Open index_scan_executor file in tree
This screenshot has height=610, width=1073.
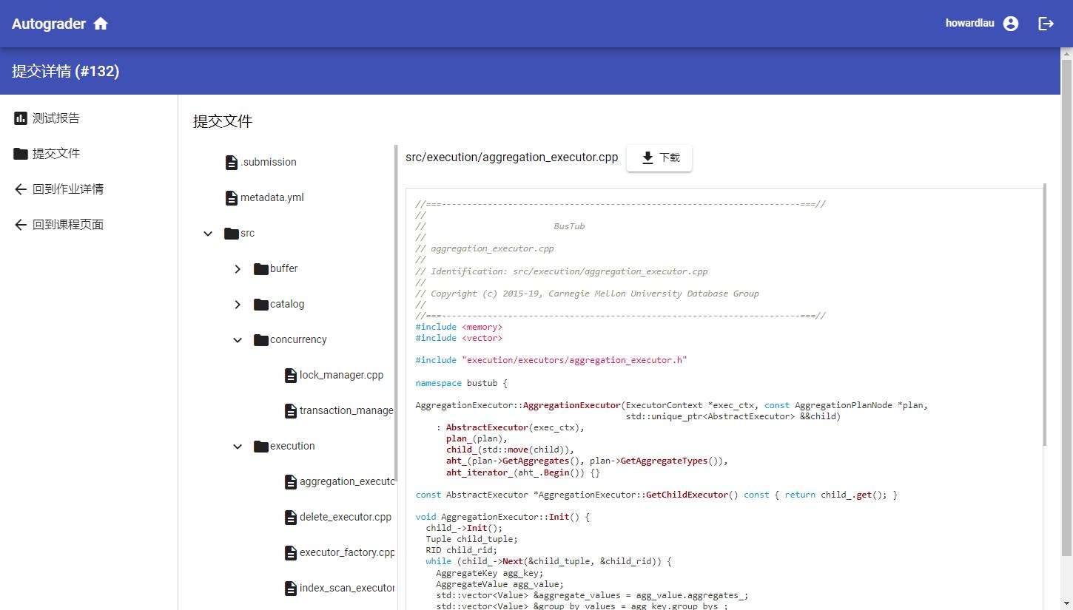347,588
